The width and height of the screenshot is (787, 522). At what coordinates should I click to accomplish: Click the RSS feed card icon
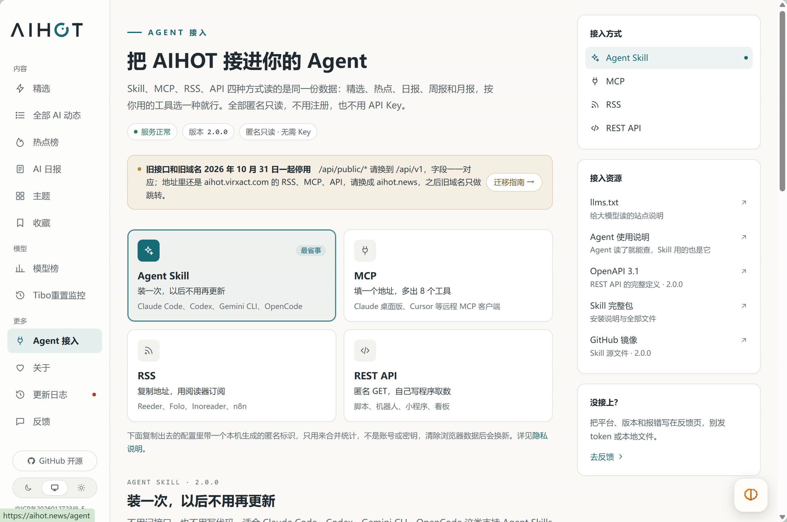(148, 350)
